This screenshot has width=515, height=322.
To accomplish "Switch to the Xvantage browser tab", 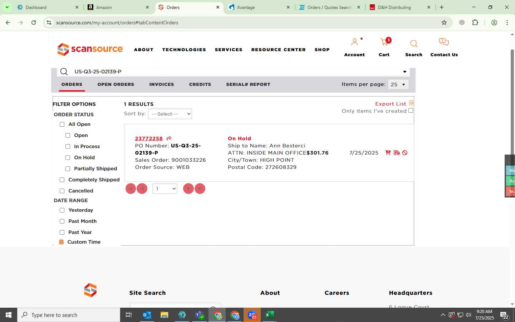I will [259, 7].
